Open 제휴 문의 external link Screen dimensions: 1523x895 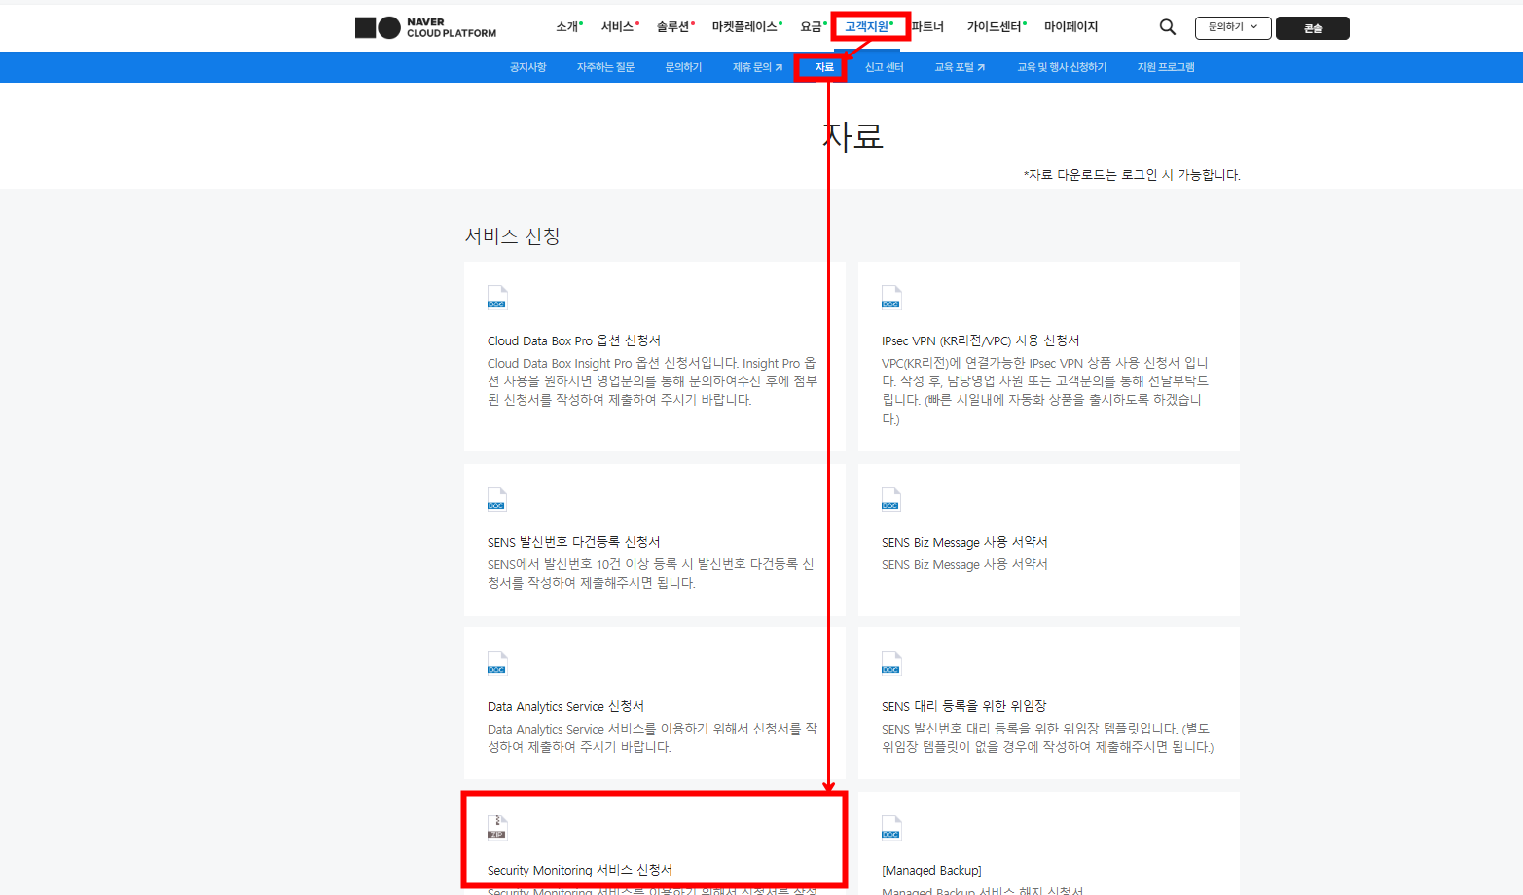[x=757, y=67]
